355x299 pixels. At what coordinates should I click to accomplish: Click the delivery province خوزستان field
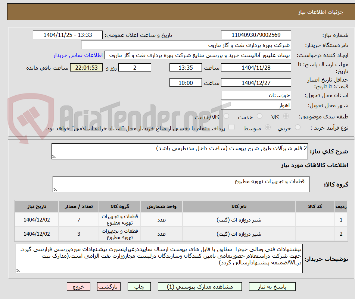(x=256, y=95)
